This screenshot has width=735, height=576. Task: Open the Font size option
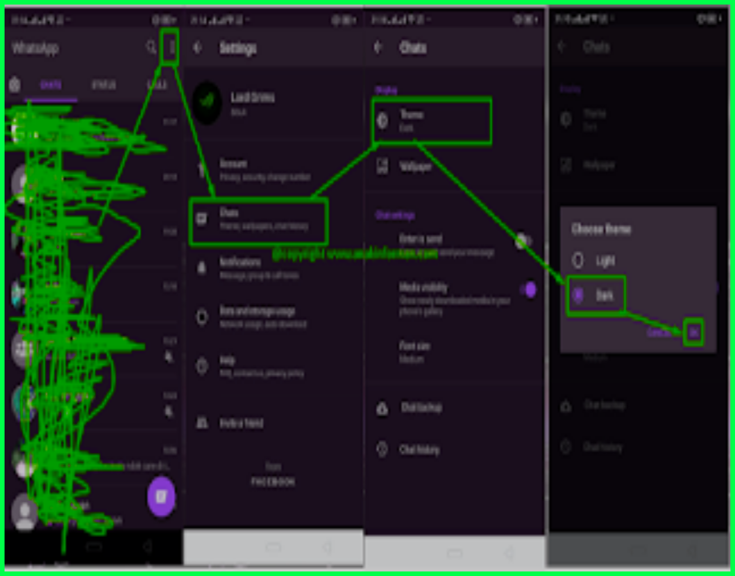coord(454,351)
